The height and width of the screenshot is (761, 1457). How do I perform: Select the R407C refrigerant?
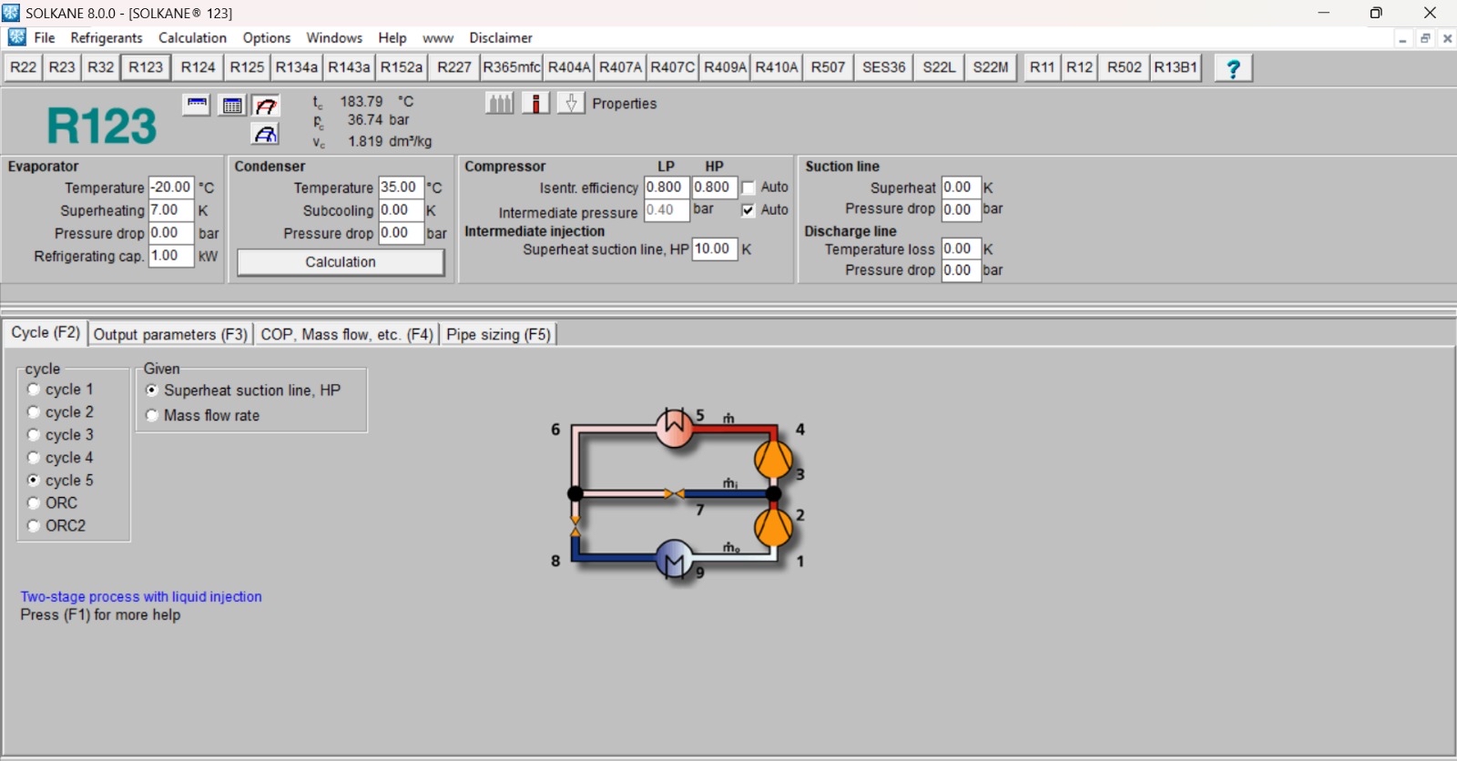[x=673, y=67]
